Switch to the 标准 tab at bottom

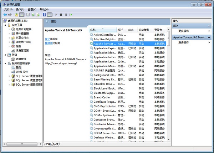point(56,144)
